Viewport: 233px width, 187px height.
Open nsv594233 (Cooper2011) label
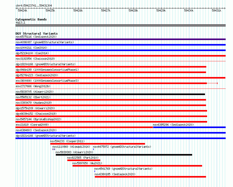click(x=67, y=141)
